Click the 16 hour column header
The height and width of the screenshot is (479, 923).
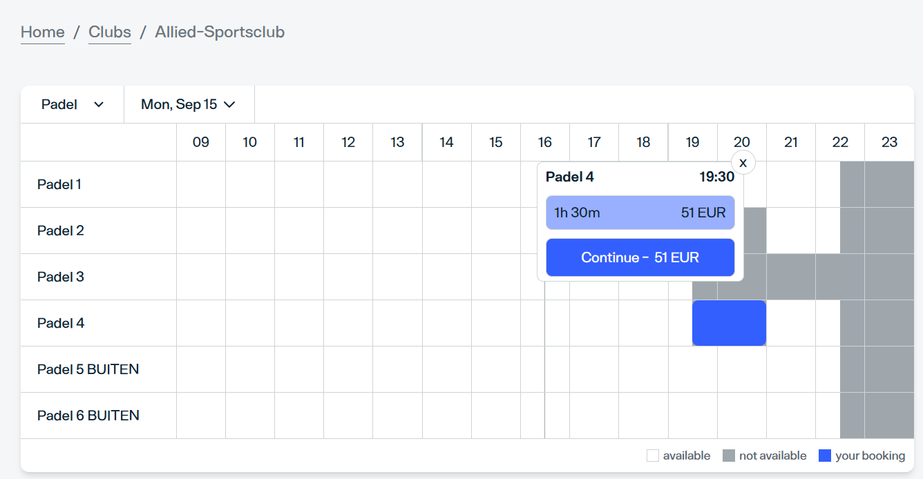click(x=545, y=142)
